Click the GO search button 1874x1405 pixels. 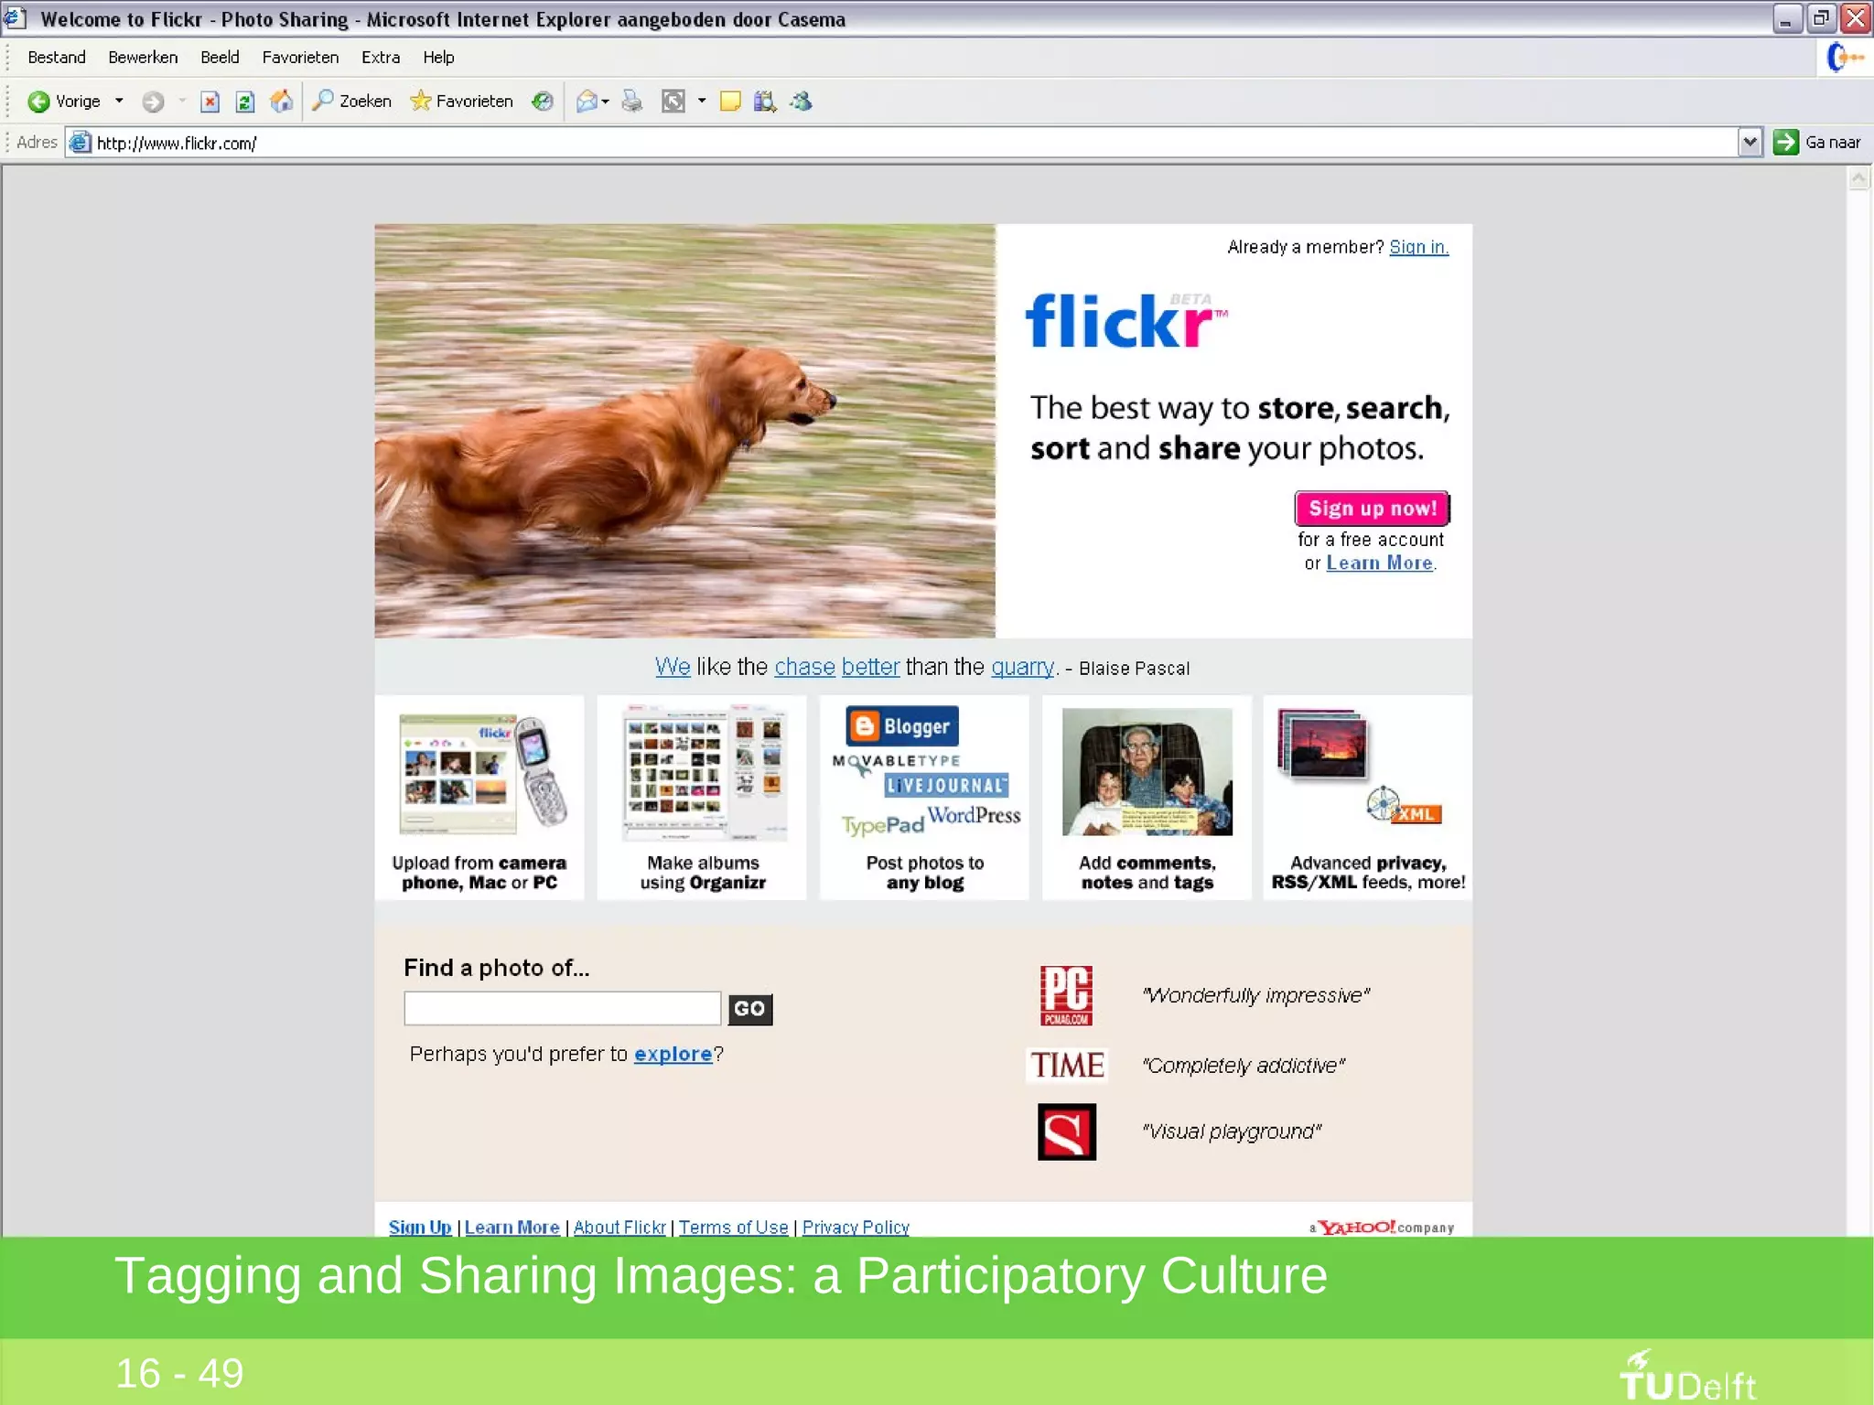750,1009
